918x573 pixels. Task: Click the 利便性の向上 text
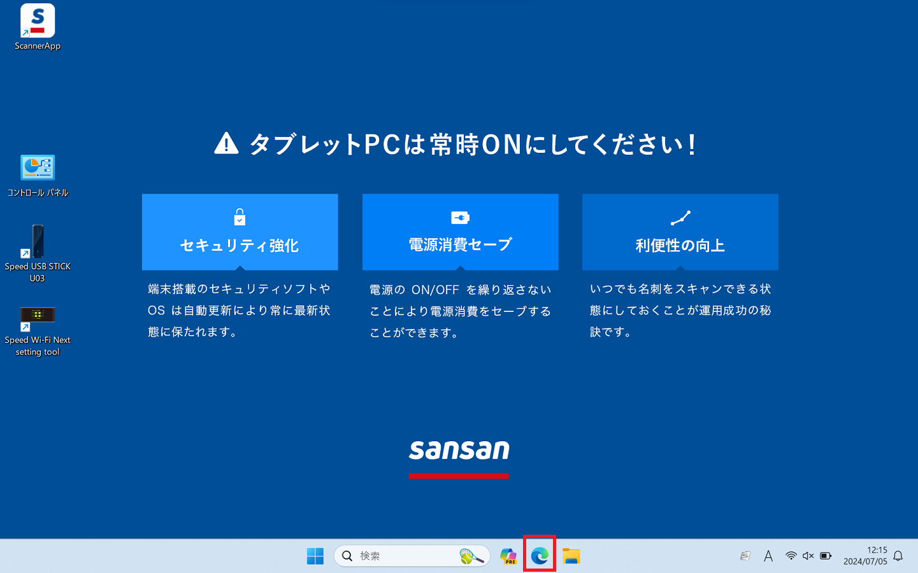(680, 246)
